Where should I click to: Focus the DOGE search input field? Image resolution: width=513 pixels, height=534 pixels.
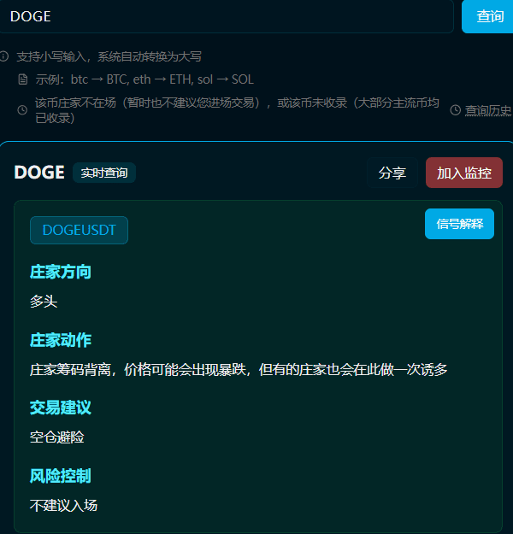[x=227, y=16]
